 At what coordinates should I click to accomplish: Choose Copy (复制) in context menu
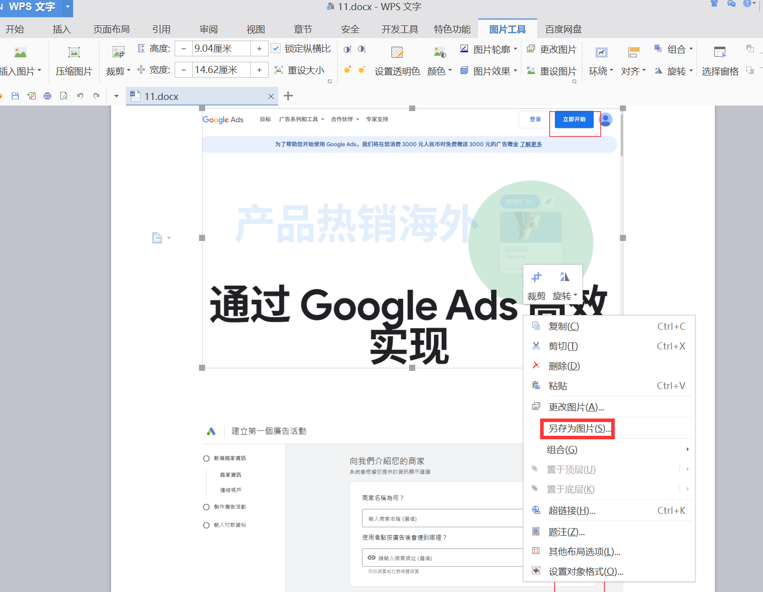pos(609,326)
